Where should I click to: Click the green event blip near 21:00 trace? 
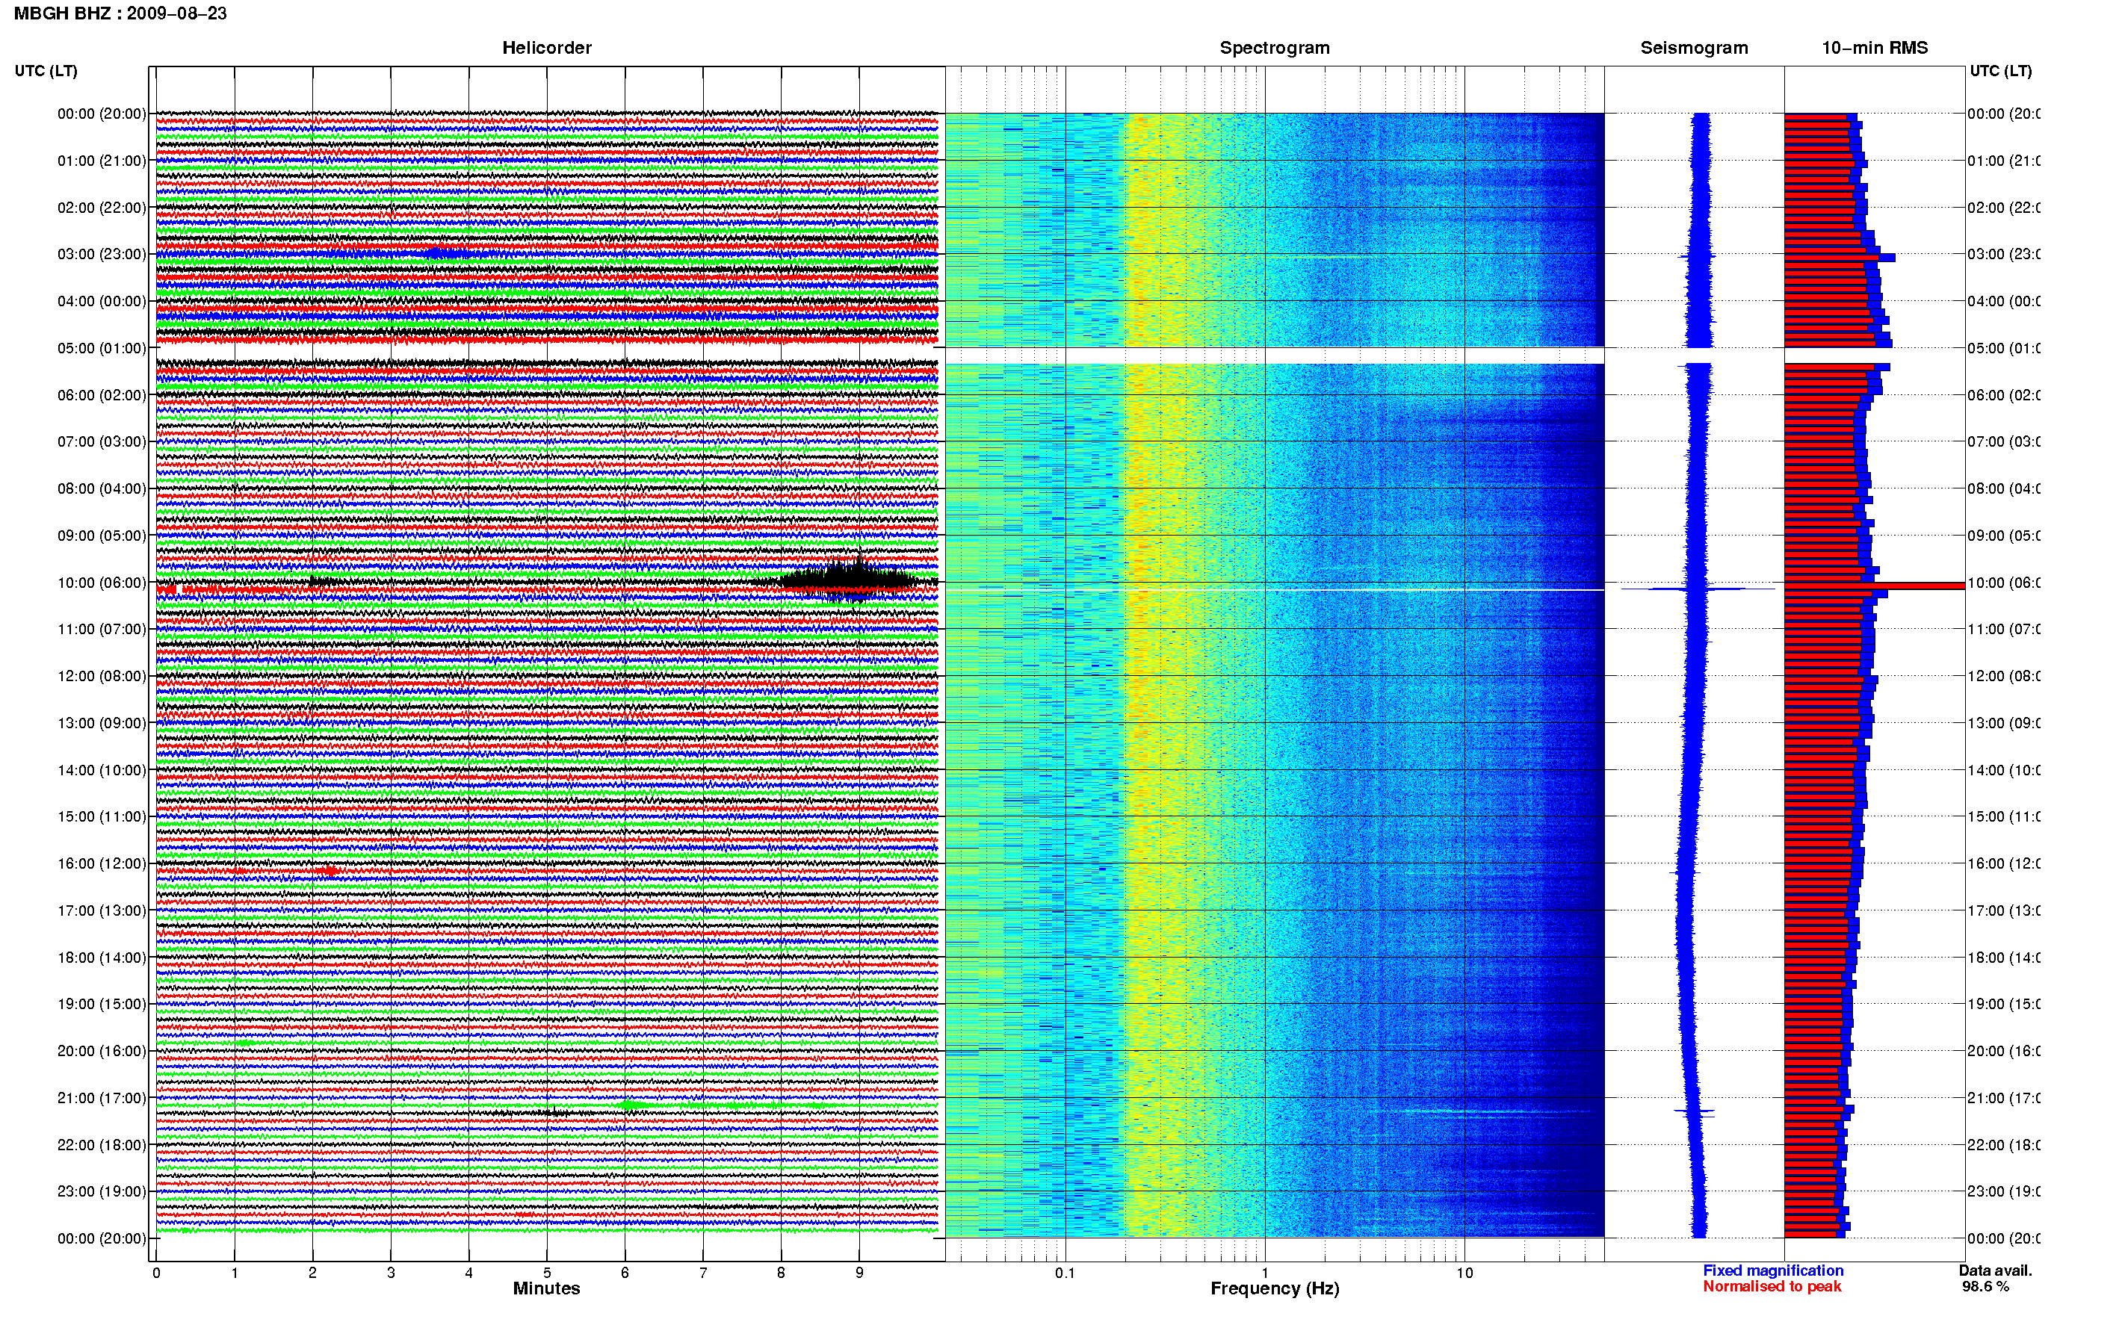[x=630, y=1105]
